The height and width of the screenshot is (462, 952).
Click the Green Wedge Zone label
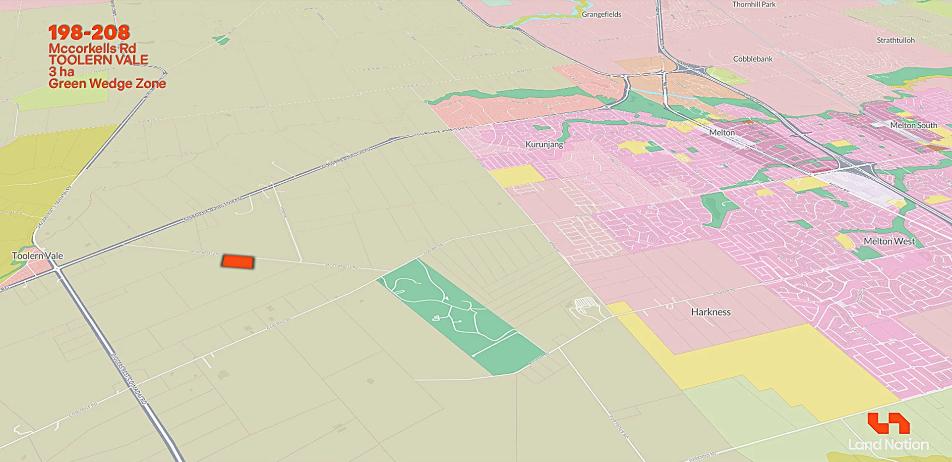(108, 84)
